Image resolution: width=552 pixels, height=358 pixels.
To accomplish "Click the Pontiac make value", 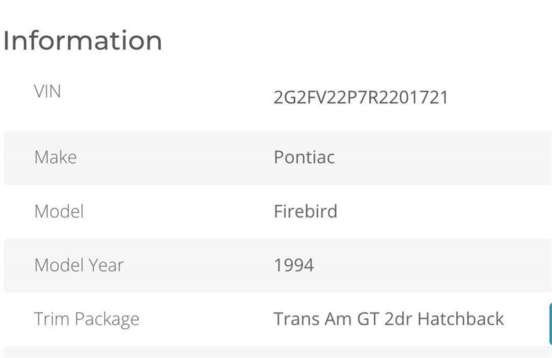I will coord(304,157).
